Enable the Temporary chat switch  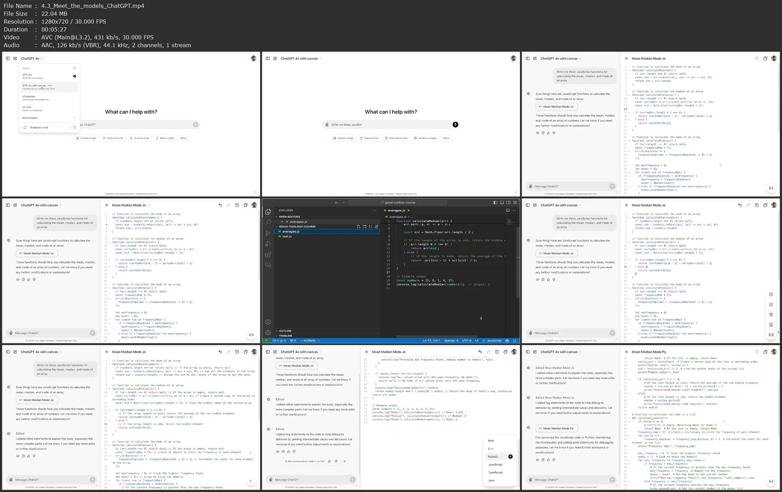click(73, 128)
